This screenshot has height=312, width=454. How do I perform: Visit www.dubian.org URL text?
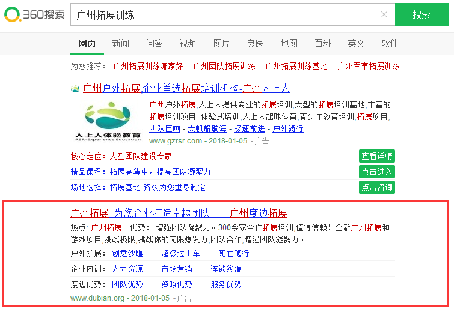pyautogui.click(x=97, y=298)
